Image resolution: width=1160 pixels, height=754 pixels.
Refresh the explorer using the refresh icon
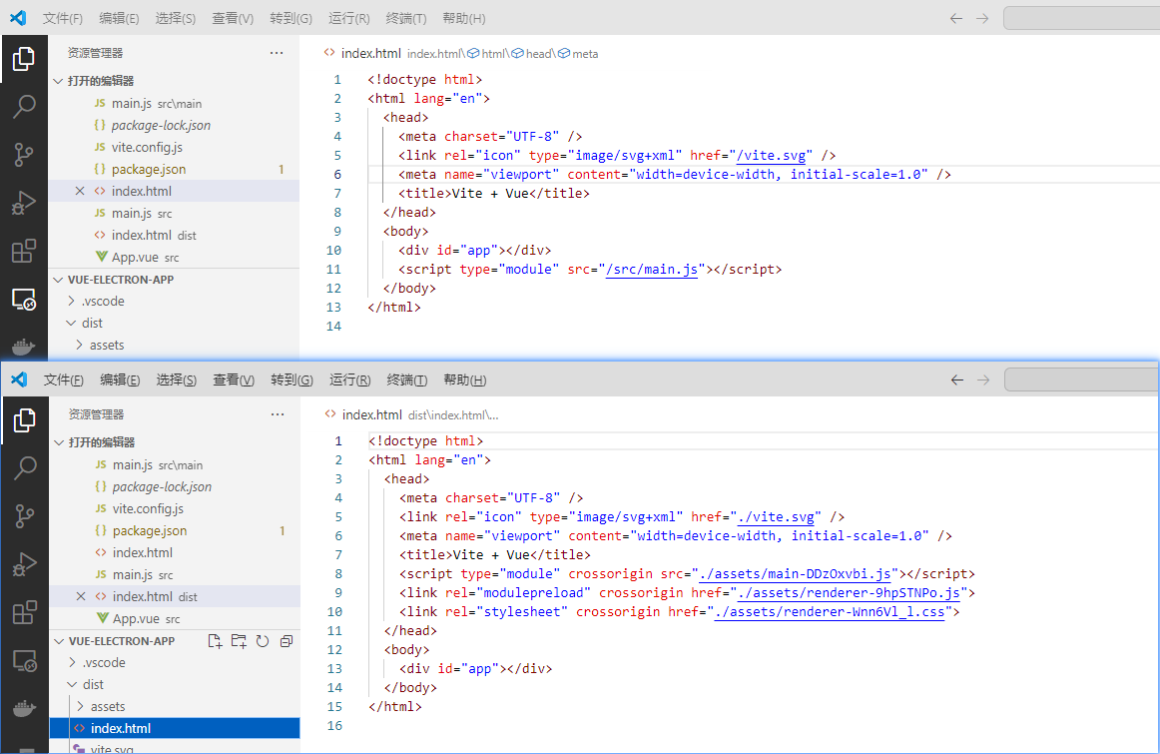pos(263,641)
